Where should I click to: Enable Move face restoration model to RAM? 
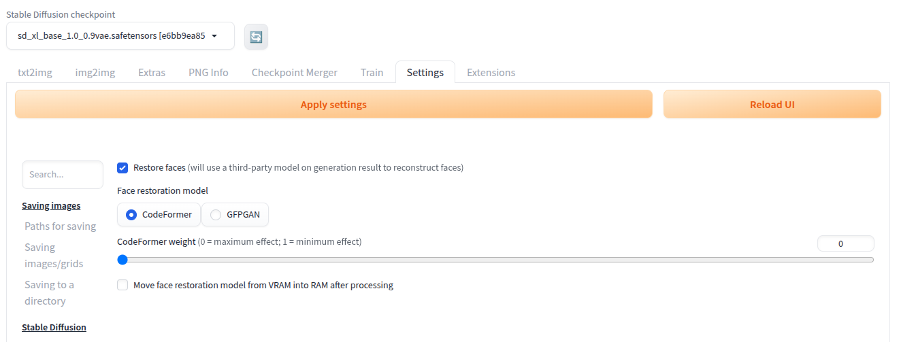122,286
